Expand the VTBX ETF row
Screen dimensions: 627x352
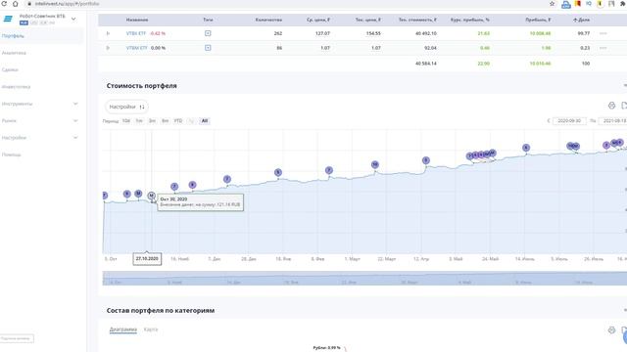click(108, 33)
